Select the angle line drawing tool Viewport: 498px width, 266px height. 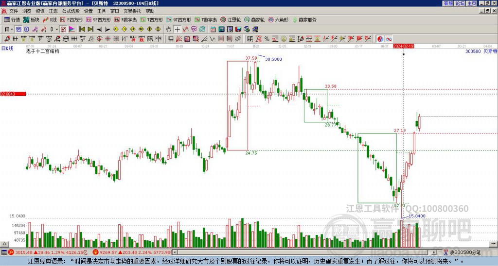pos(204,39)
